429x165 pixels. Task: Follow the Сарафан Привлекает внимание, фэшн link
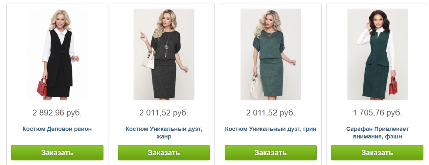(x=377, y=133)
